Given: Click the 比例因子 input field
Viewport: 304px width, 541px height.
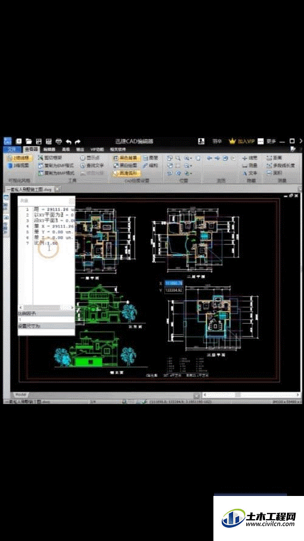Looking at the screenshot, I should (46, 319).
